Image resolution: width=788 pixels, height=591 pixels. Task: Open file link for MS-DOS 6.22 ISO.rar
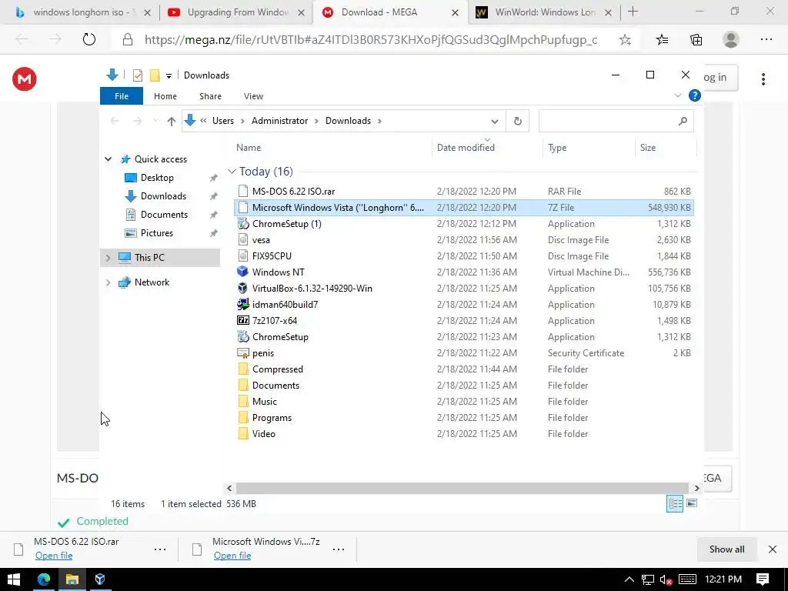[54, 556]
